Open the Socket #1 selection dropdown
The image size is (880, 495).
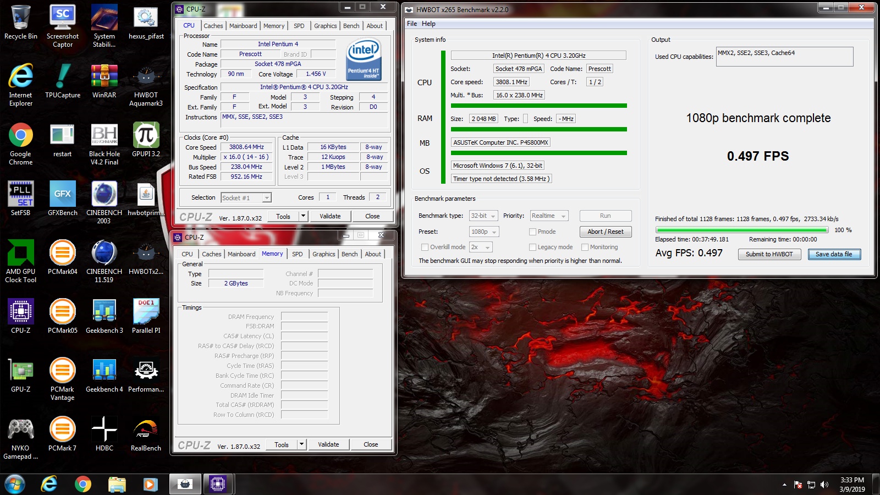[x=246, y=198]
